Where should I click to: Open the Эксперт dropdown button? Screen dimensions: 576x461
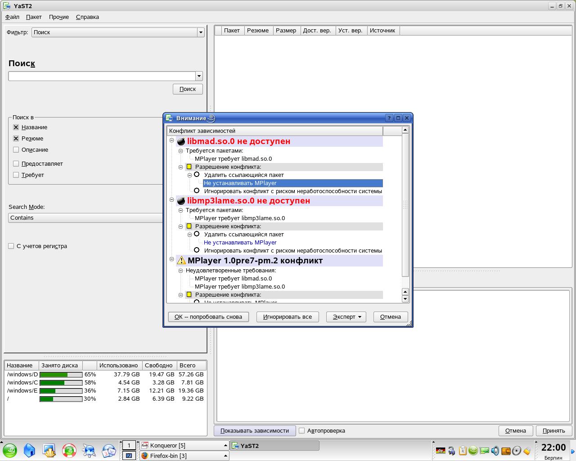346,317
